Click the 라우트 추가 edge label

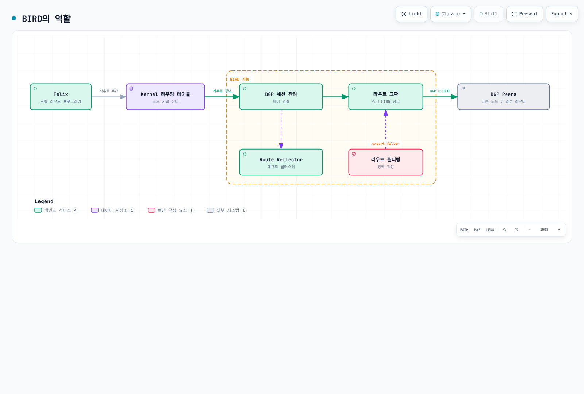[109, 91]
